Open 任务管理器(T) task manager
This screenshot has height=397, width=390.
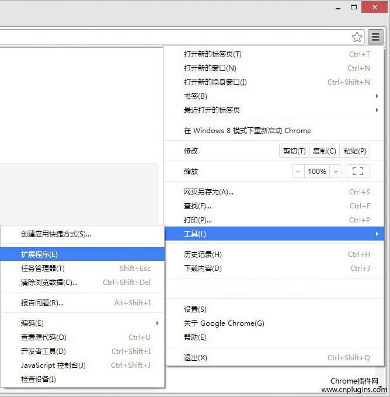tap(82, 268)
